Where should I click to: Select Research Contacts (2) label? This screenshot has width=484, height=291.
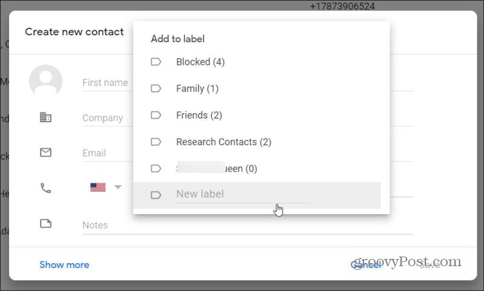tap(223, 142)
